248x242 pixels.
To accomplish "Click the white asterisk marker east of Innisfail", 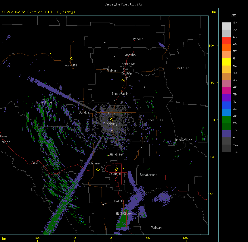I will point(144,87).
